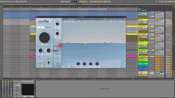Click redo in soothe2 header

(110, 19)
